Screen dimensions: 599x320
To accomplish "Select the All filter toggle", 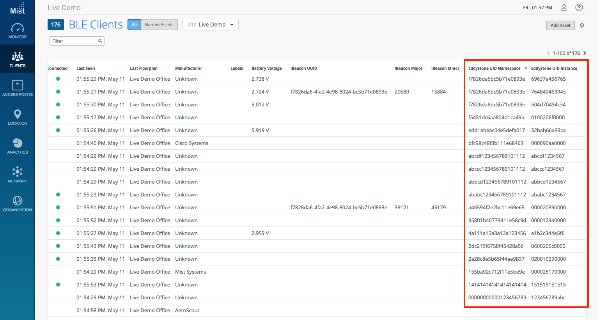I will pos(134,25).
